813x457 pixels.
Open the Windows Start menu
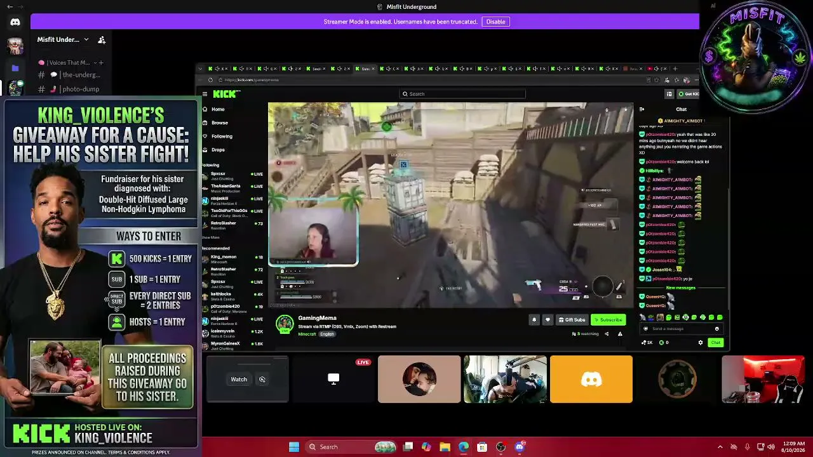294,447
